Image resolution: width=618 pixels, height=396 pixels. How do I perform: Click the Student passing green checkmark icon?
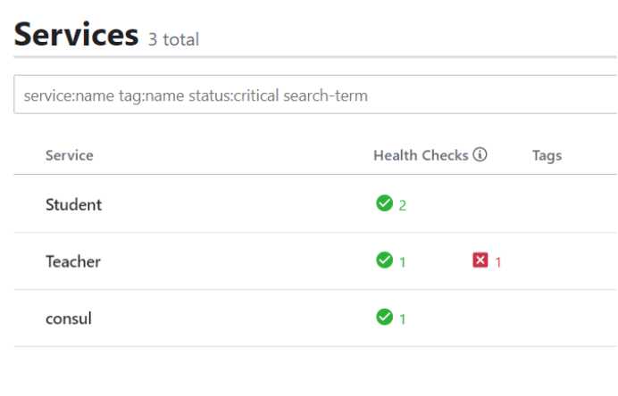(384, 203)
